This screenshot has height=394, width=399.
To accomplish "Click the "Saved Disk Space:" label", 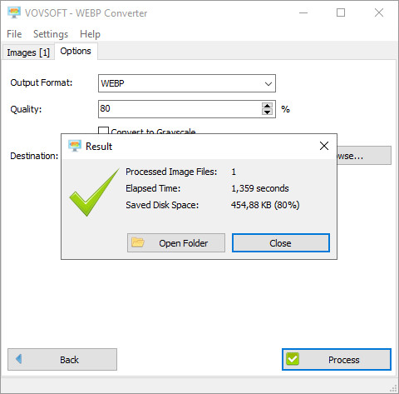I will (x=162, y=205).
